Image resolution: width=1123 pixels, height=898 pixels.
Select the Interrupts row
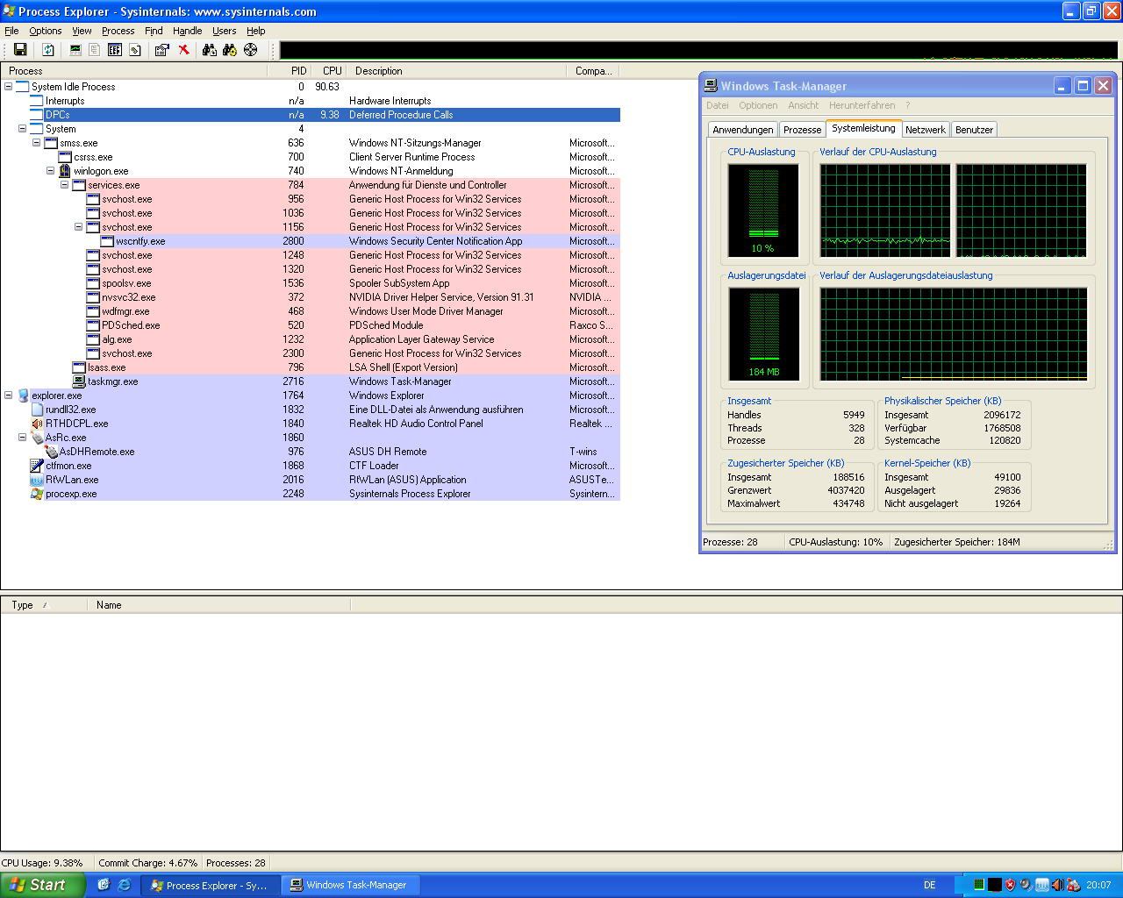(311, 101)
